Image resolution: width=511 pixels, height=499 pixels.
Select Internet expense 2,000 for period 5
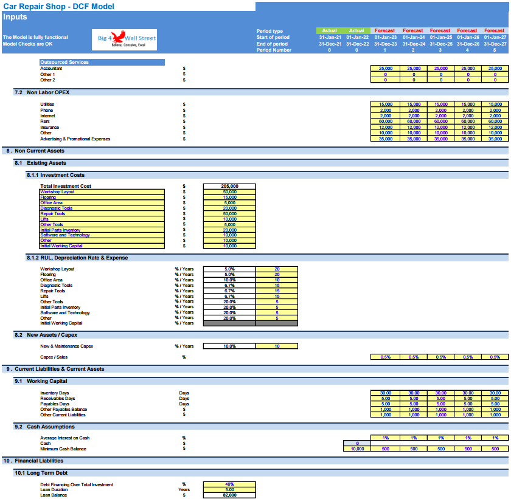(x=495, y=115)
